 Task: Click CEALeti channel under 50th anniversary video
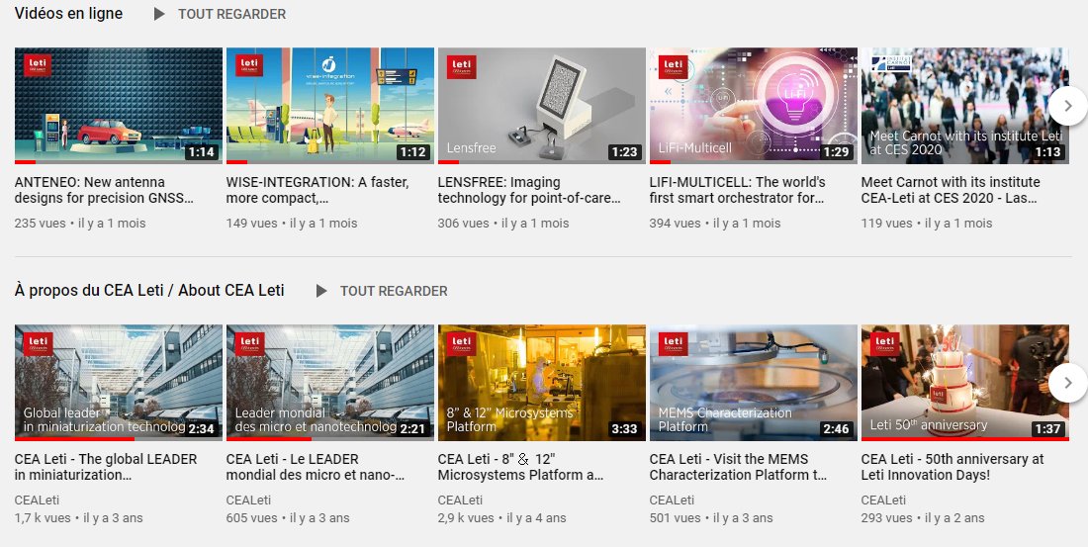pos(883,500)
